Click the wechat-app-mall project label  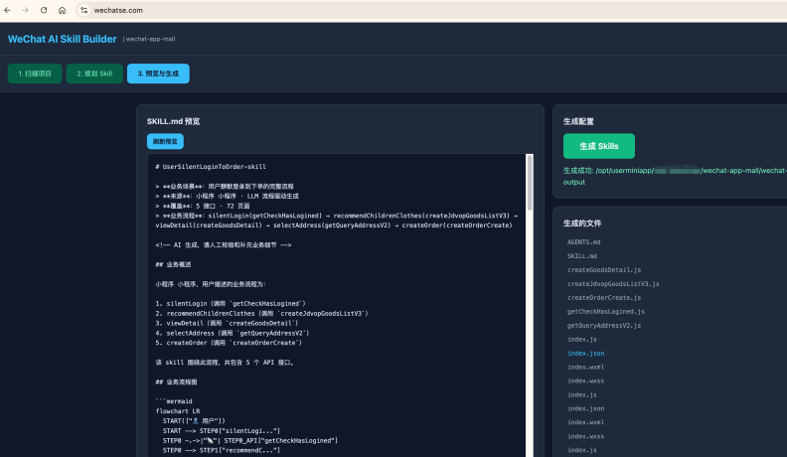click(150, 39)
